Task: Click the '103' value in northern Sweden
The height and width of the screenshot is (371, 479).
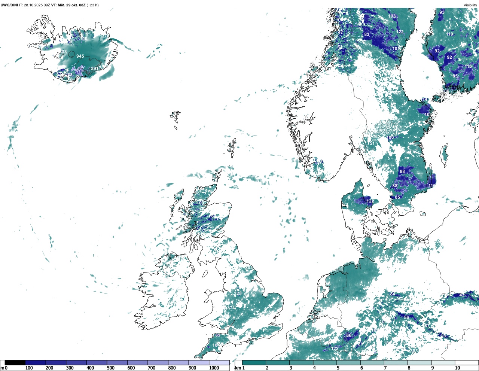Action: tap(392, 16)
